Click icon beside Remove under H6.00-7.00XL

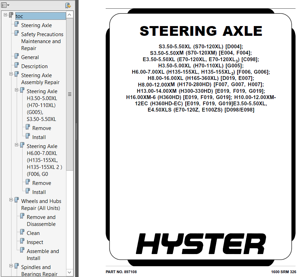point(28,182)
